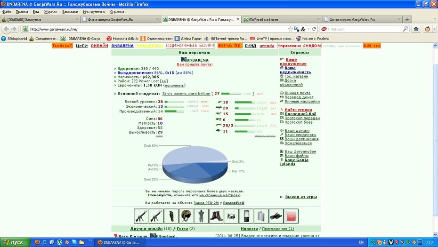Open the Файл menu
This screenshot has width=438, height=247.
pos(7,12)
